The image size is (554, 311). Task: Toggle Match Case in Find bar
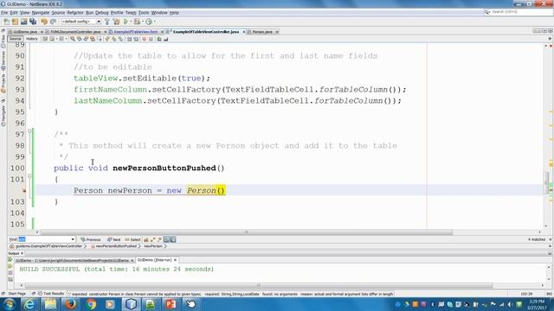[x=146, y=240]
